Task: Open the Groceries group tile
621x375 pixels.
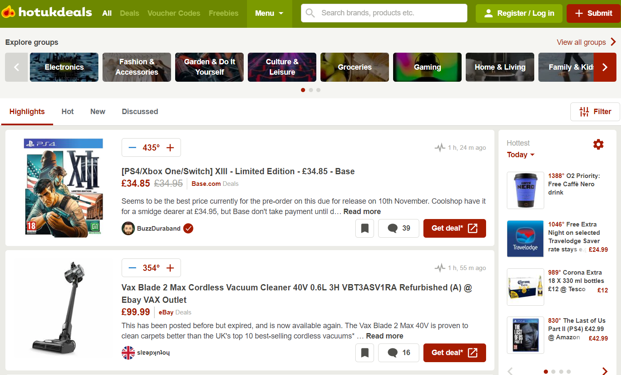Action: coord(355,67)
